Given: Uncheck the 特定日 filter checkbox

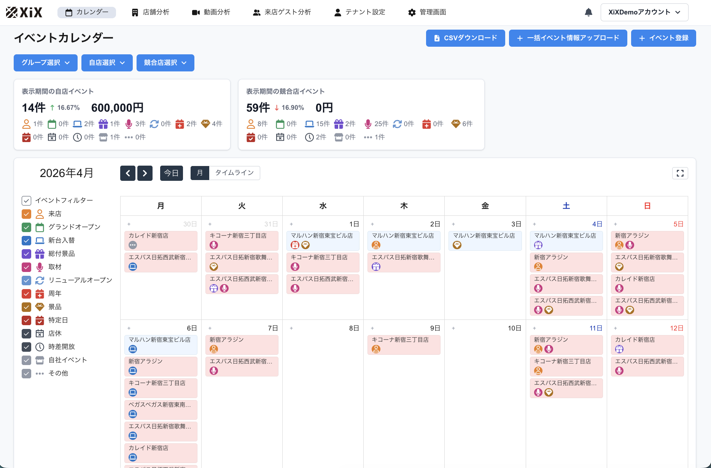Looking at the screenshot, I should point(26,320).
